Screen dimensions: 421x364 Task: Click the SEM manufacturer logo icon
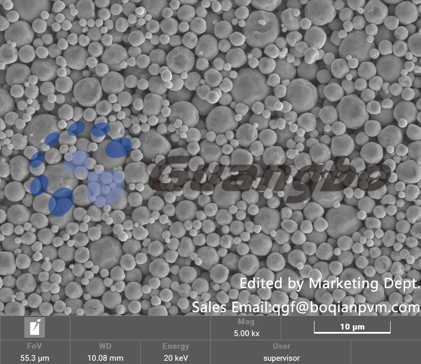(x=35, y=328)
